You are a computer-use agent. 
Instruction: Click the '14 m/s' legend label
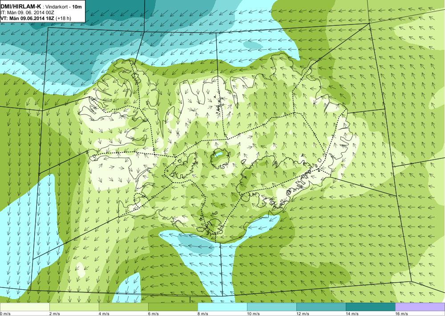[x=352, y=314]
